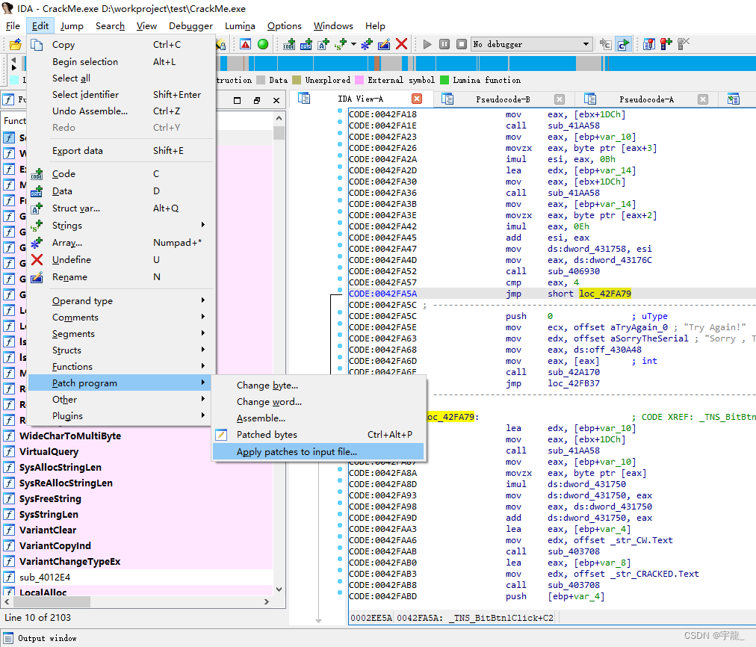This screenshot has width=756, height=647.
Task: Click the step into C toolbar icon
Action: click(606, 44)
